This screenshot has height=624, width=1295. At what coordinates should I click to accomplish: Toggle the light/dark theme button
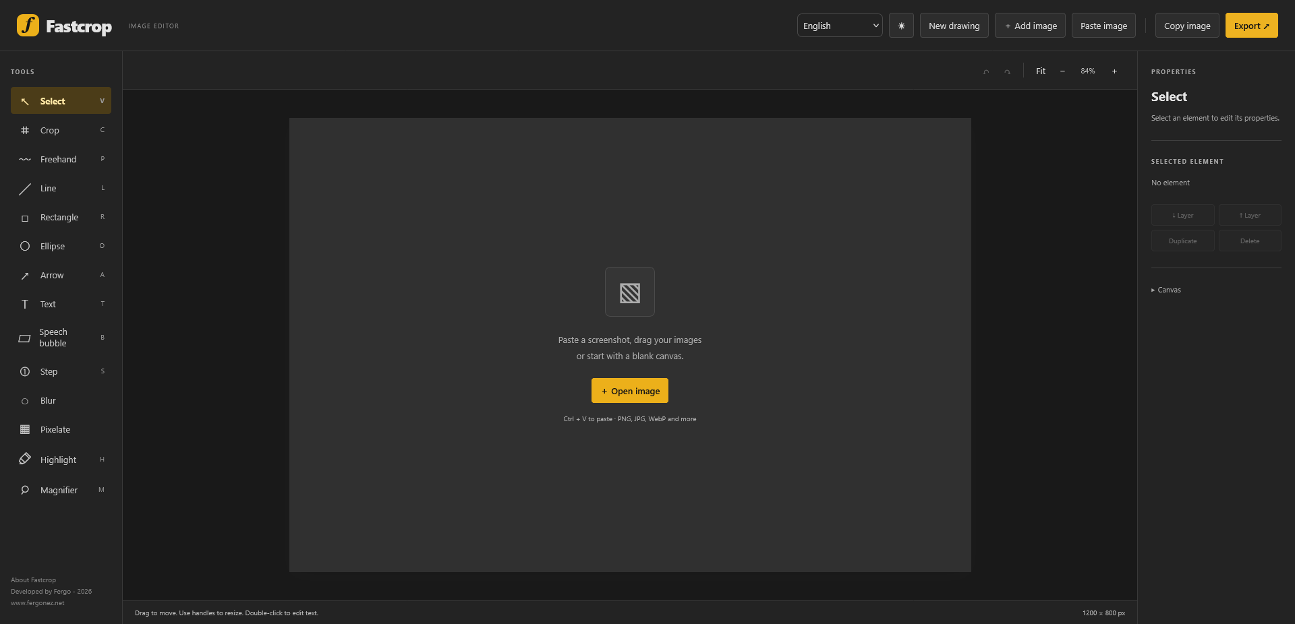point(901,26)
